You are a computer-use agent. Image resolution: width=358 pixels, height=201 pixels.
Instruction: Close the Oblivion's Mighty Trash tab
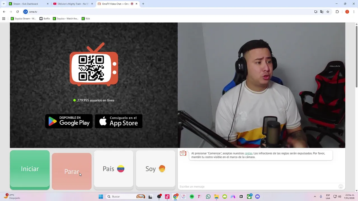coord(92,4)
